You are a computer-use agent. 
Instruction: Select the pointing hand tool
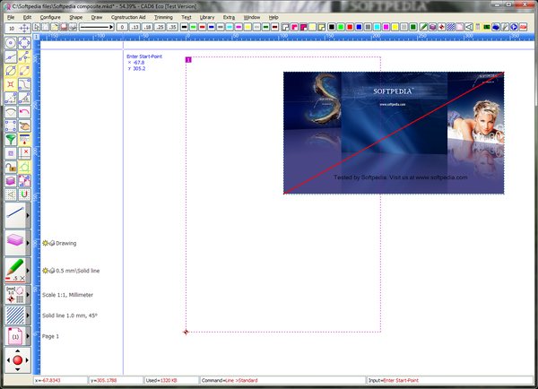point(24,125)
